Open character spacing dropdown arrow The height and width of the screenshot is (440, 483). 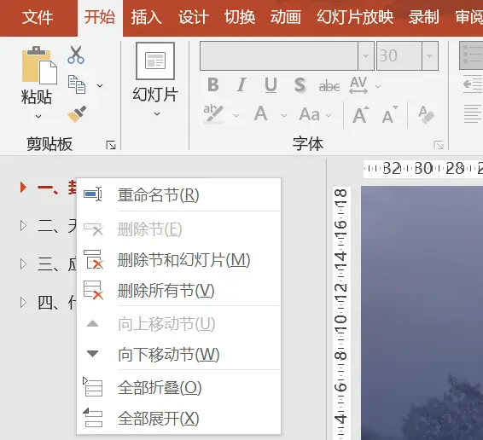click(378, 86)
